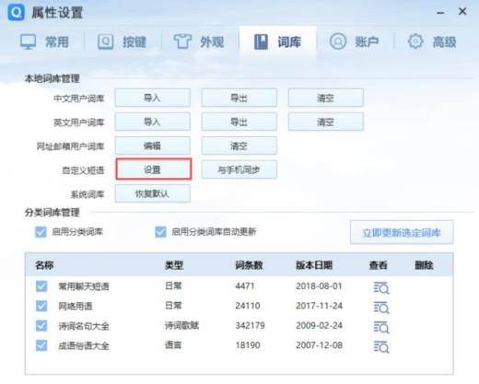
Task: Click version date 2018-08-01
Action: (319, 286)
